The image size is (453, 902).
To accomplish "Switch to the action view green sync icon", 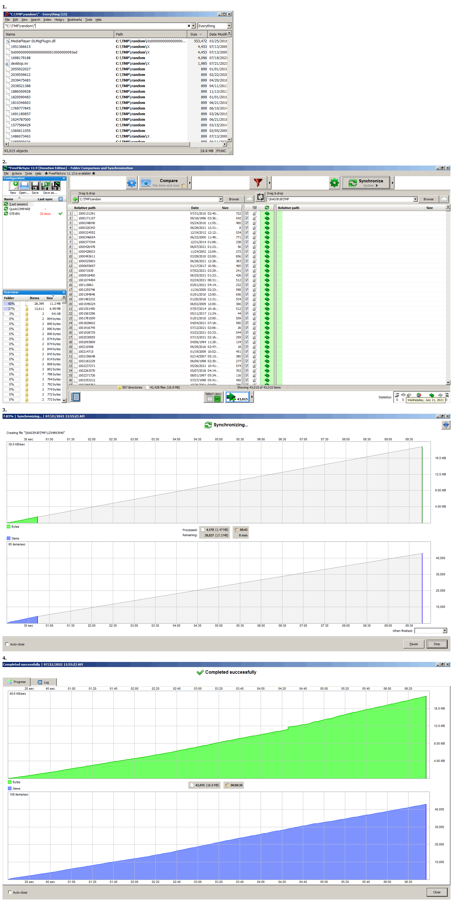I will [x=217, y=399].
